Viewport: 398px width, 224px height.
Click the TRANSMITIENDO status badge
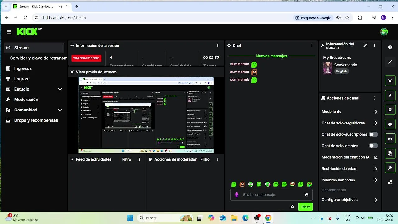[86, 58]
